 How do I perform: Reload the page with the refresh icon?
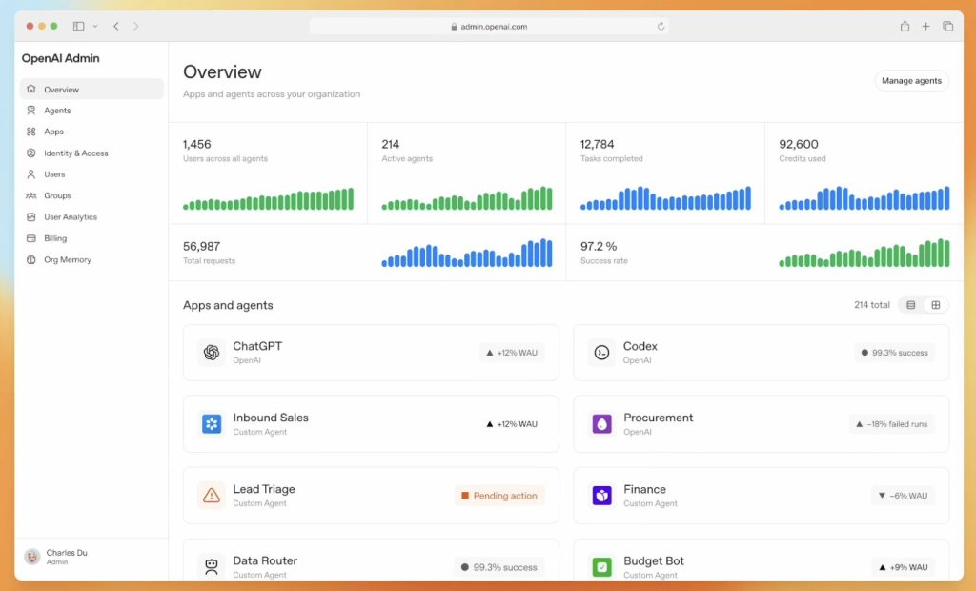coord(661,27)
